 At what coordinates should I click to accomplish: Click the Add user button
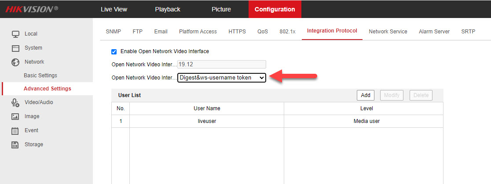tap(365, 95)
